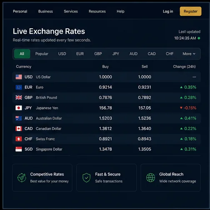Image resolution: width=210 pixels, height=210 pixels.
Task: Select the Swiss Franc currency name
Action: pyautogui.click(x=45, y=139)
